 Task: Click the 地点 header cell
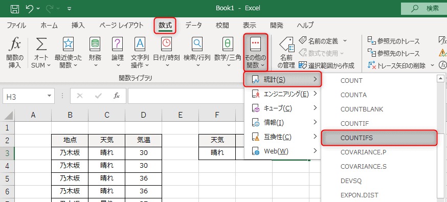pyautogui.click(x=70, y=140)
